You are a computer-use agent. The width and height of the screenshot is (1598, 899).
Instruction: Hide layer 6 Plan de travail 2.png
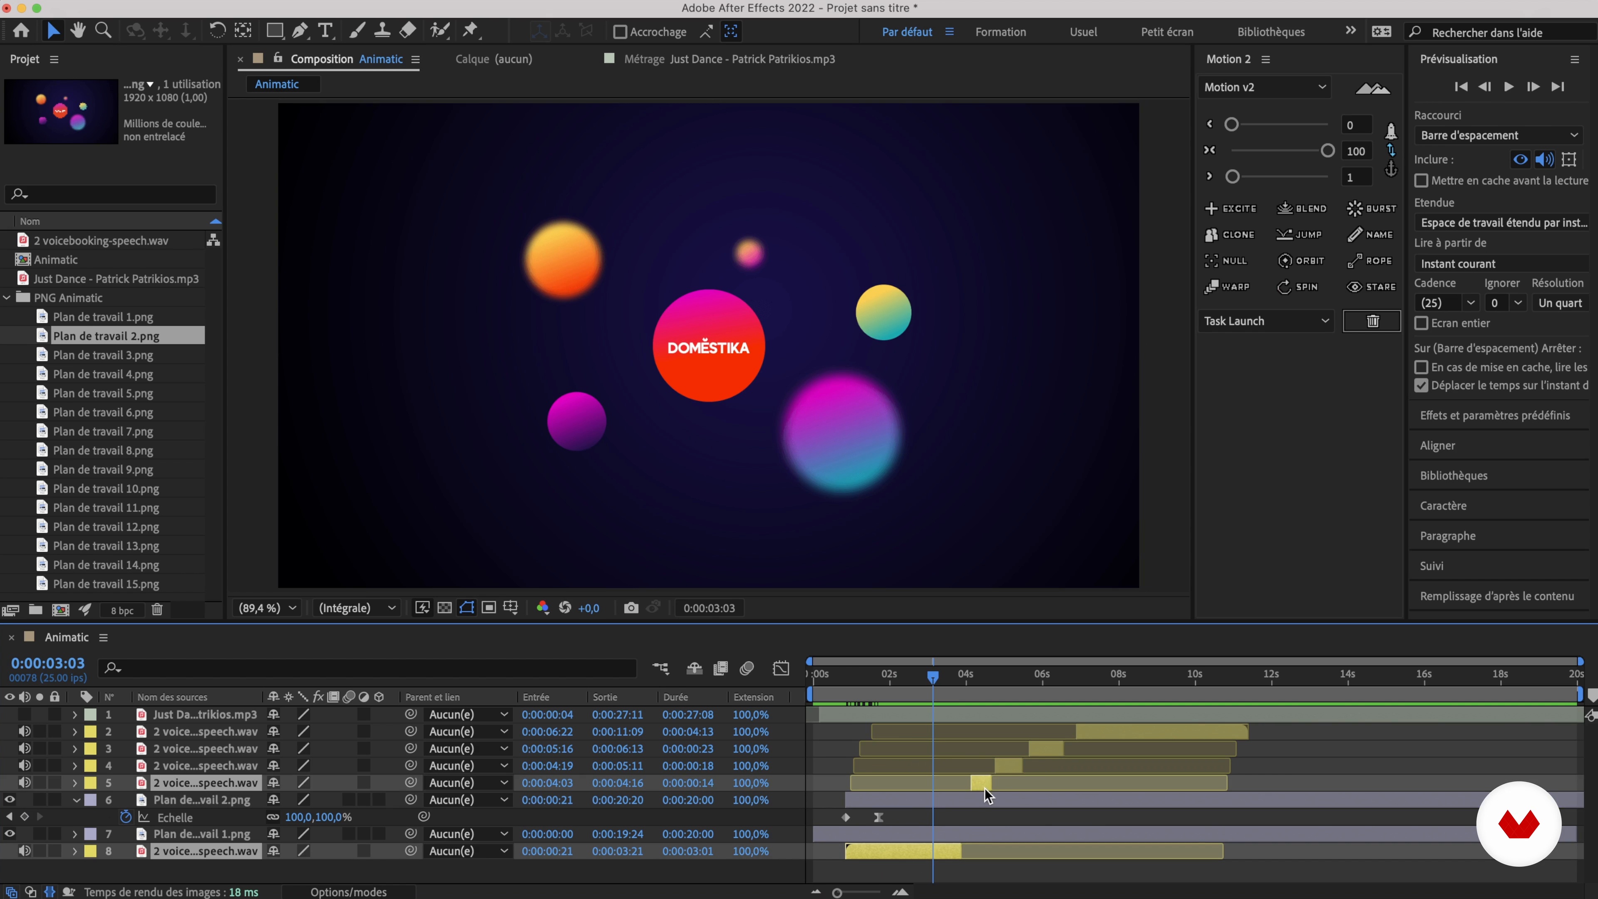click(10, 800)
